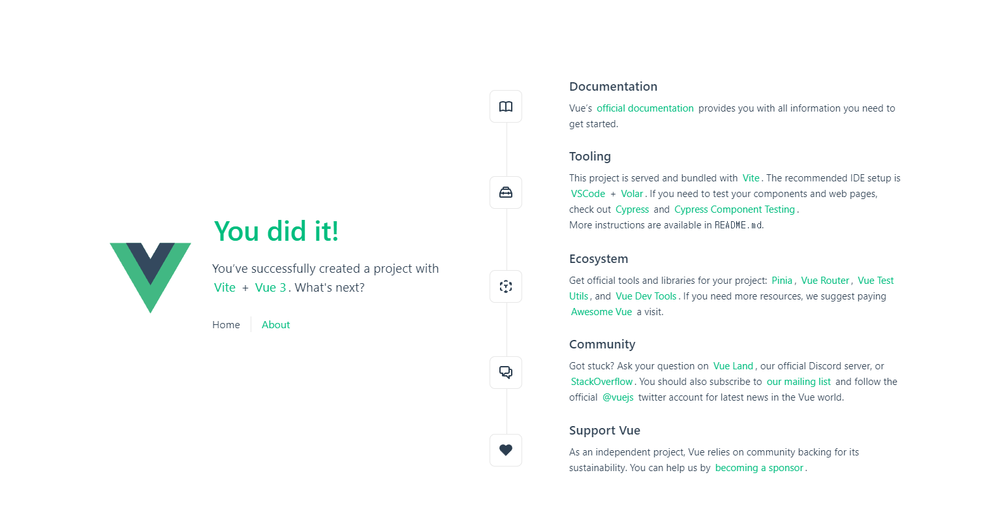Visit the Cypress Component Testing link
The width and height of the screenshot is (998, 522).
pyautogui.click(x=734, y=209)
